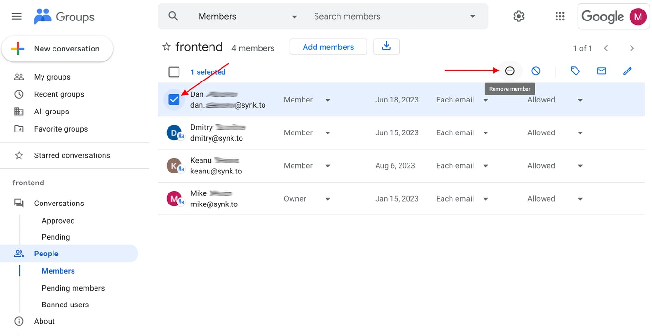Toggle the select all members checkbox
This screenshot has width=652, height=336.
174,72
